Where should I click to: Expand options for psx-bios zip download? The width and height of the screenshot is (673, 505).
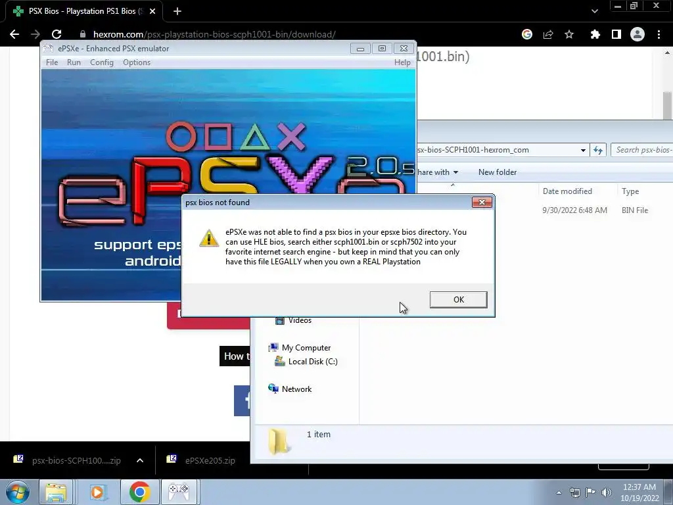[x=140, y=460]
